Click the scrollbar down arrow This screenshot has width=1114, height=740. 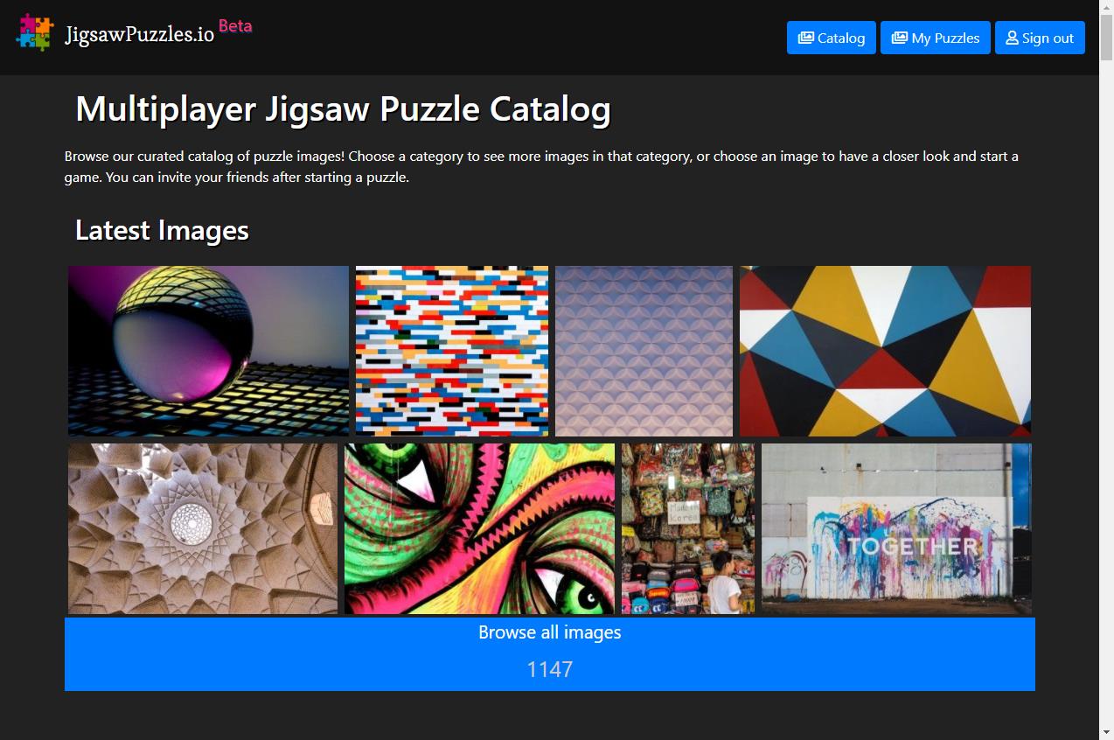pyautogui.click(x=1106, y=731)
